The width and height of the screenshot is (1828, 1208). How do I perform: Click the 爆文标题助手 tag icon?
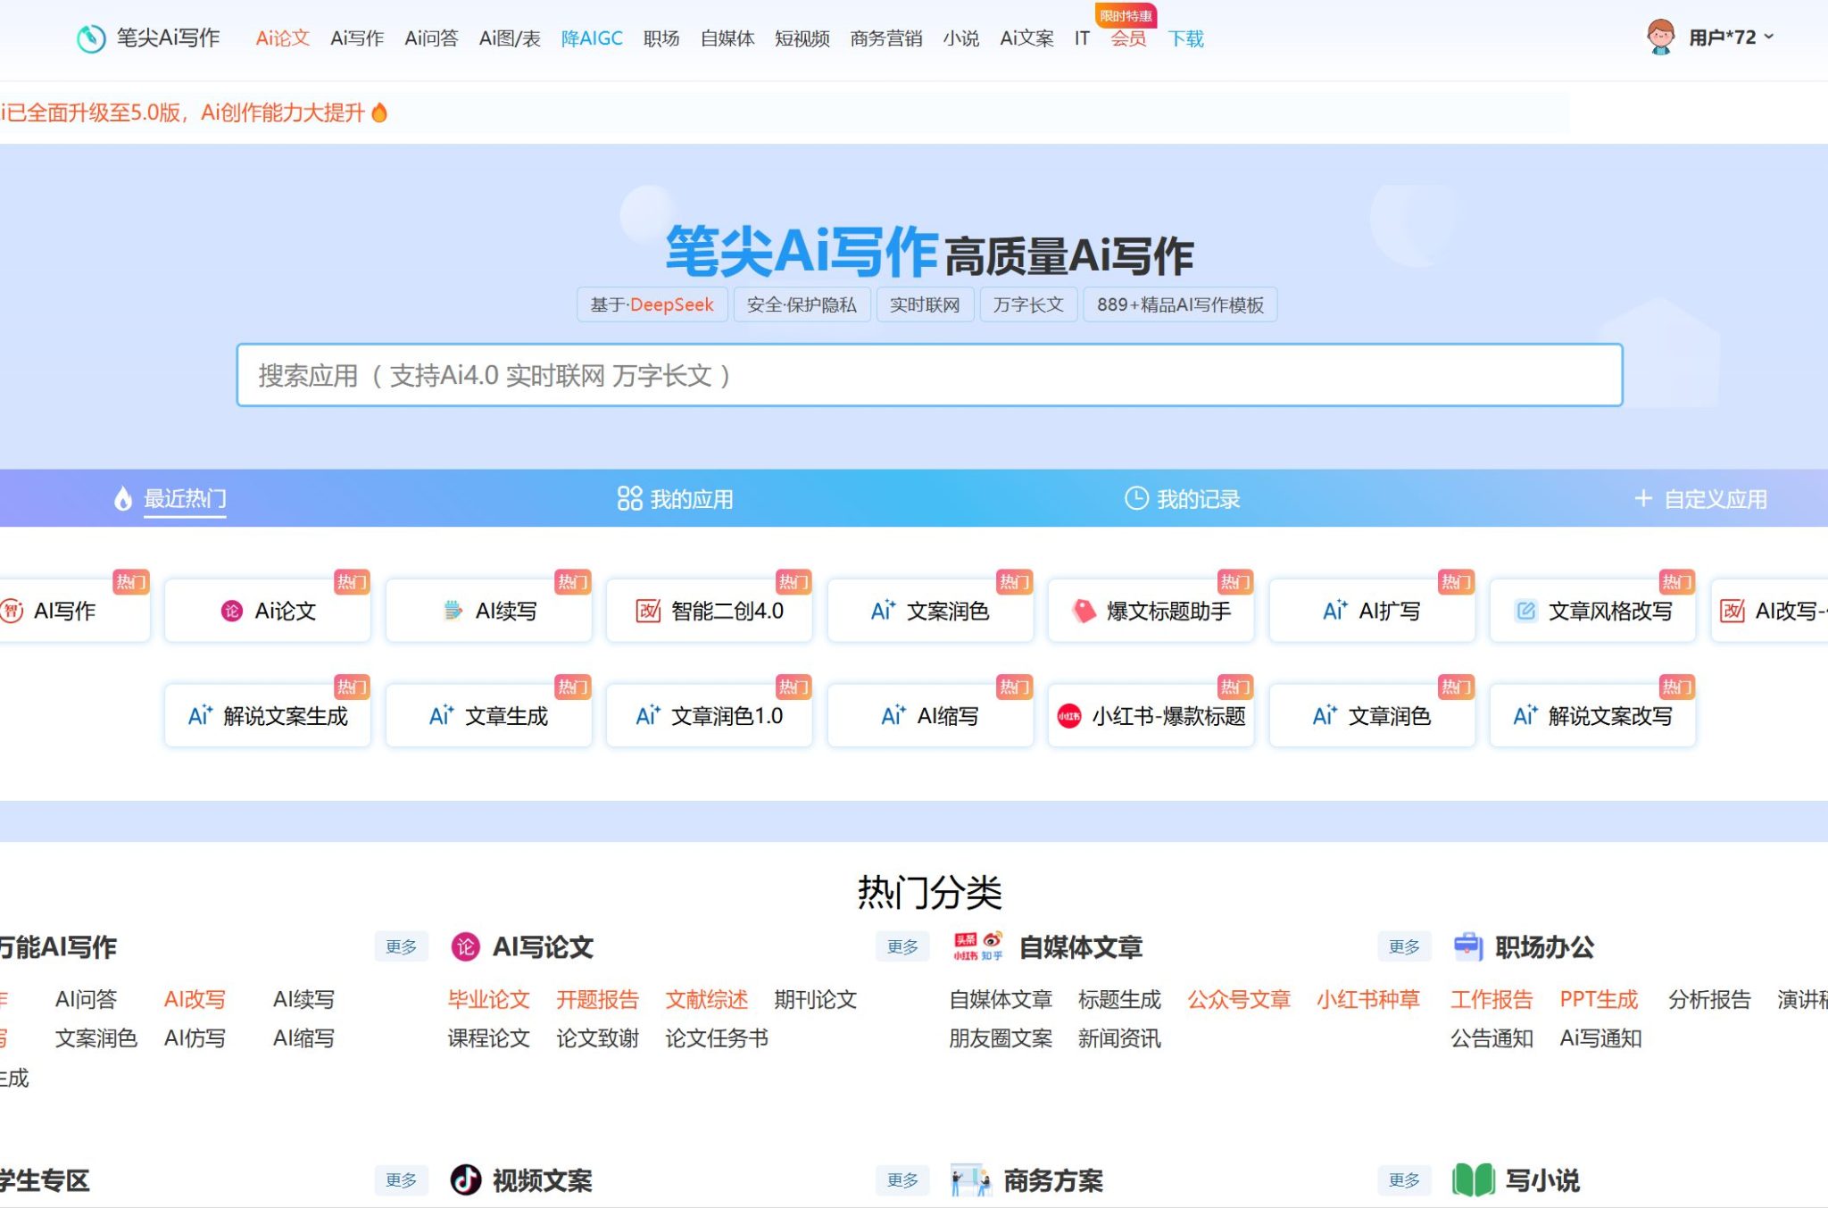coord(1084,611)
